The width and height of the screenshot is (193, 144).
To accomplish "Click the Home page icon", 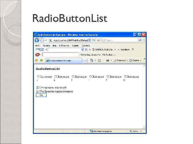I will 92,60.
